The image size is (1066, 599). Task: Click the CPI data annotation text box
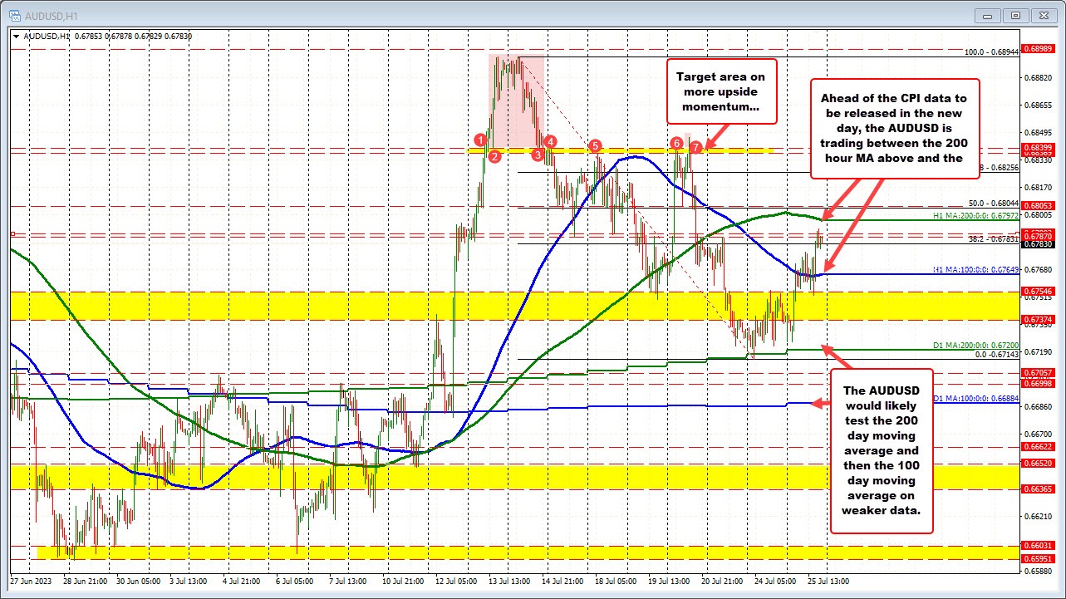click(x=893, y=129)
